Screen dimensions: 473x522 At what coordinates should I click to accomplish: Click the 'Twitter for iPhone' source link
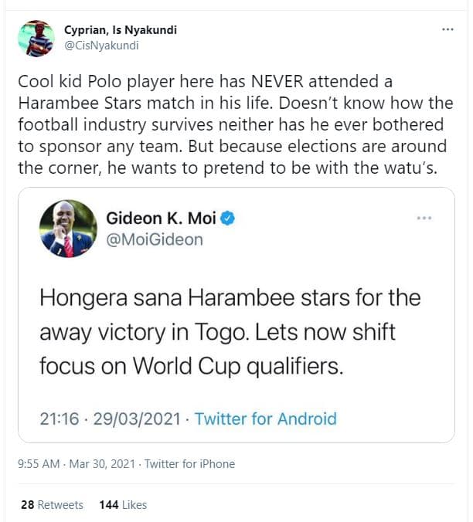(189, 464)
